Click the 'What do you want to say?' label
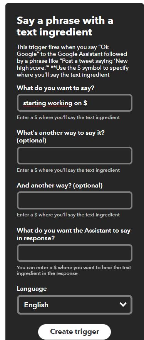Image resolution: width=144 pixels, height=340 pixels. 56,88
